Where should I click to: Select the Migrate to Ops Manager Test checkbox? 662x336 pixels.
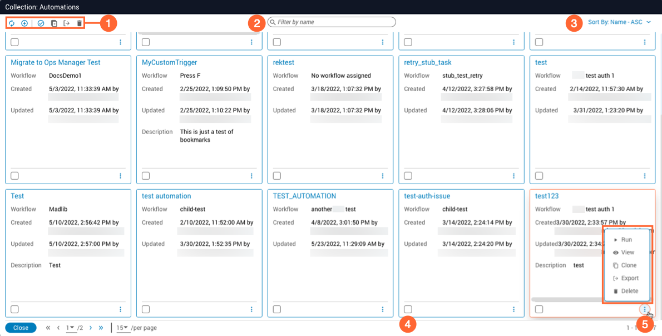(x=14, y=176)
